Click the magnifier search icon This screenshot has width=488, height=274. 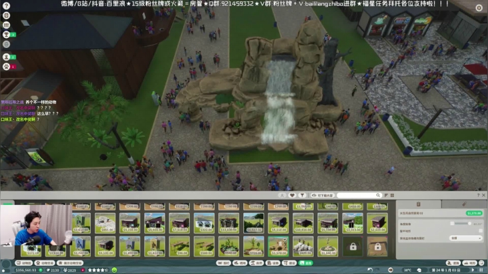click(x=378, y=195)
